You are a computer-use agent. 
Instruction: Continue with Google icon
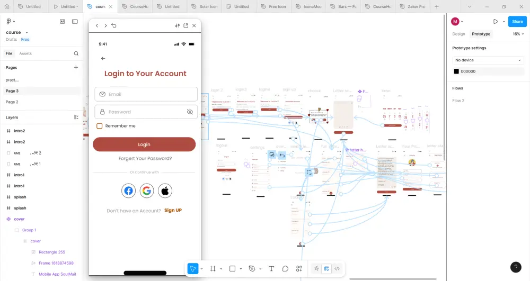pyautogui.click(x=147, y=191)
